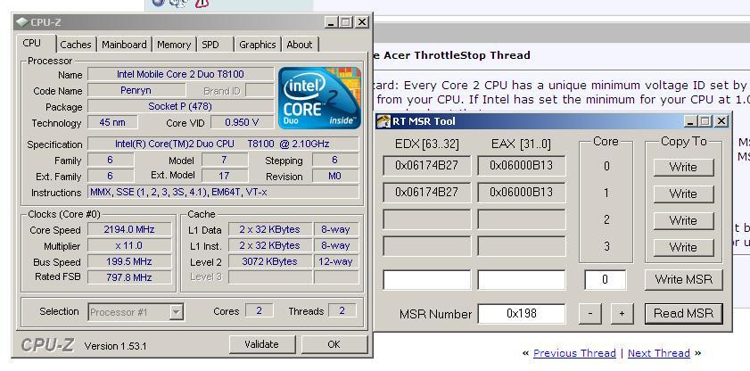Click the Rated FSB value 797.8 MHz
Image resolution: width=750 pixels, height=371 pixels.
[x=129, y=277]
